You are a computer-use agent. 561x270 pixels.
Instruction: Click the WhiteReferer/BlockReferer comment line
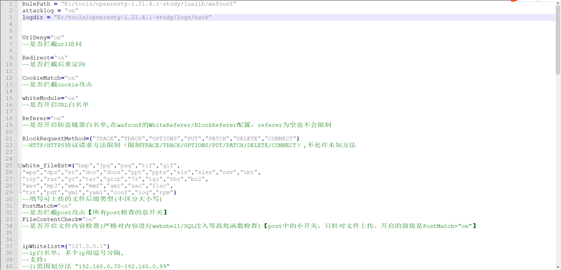coord(177,125)
